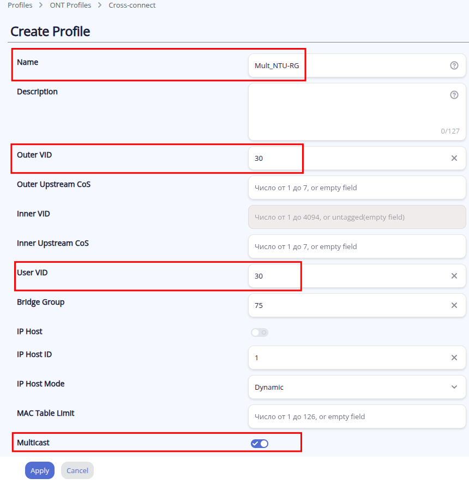Clear the IP Host ID value
The width and height of the screenshot is (469, 484).
coord(454,358)
